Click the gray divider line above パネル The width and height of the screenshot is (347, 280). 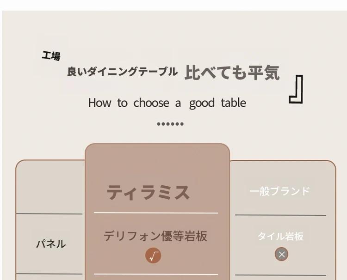50,214
